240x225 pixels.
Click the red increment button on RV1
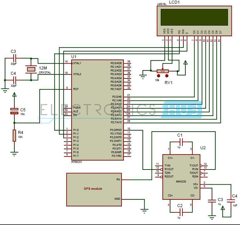[x=167, y=75]
